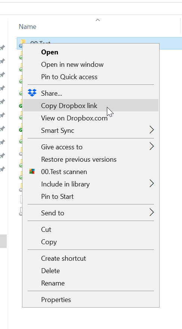Click the sort arrow above Name column
Viewport: 182px width, 329px height.
(98, 20)
